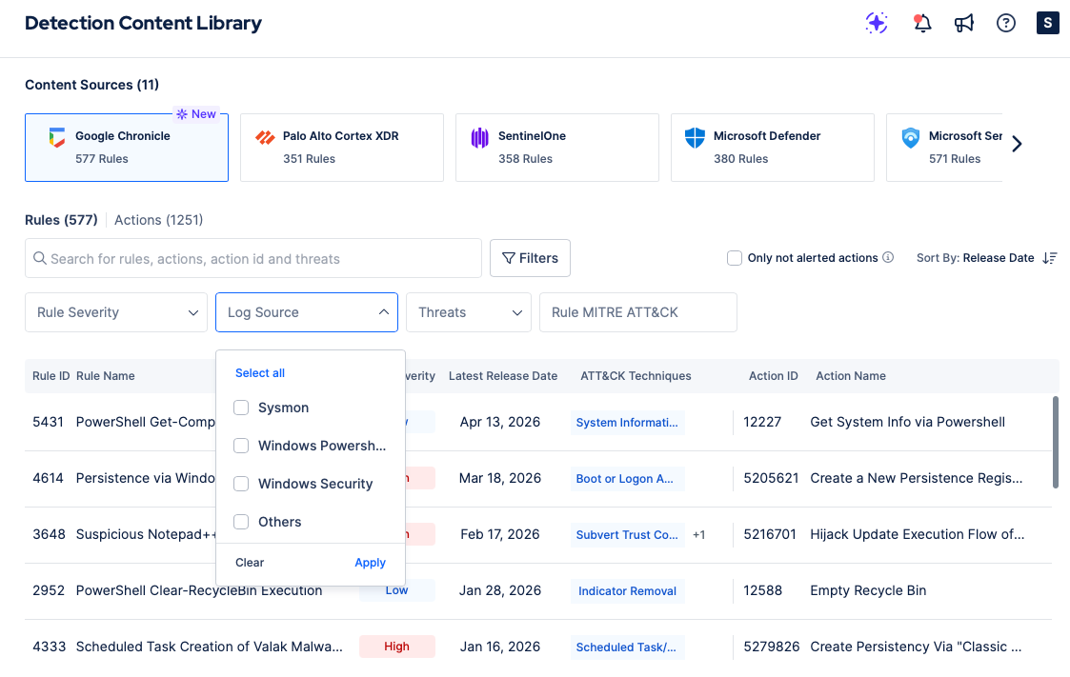Open the help question mark icon
Image resolution: width=1070 pixels, height=677 pixels.
click(1006, 23)
